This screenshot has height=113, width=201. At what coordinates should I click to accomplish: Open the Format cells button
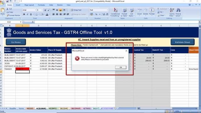pos(152,12)
